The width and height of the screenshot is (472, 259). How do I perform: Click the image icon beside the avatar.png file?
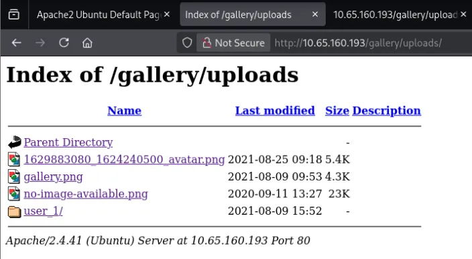pos(14,159)
